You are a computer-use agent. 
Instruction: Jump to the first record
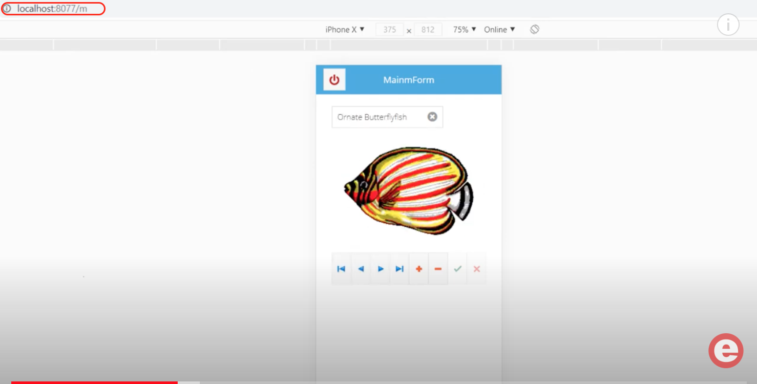tap(341, 269)
